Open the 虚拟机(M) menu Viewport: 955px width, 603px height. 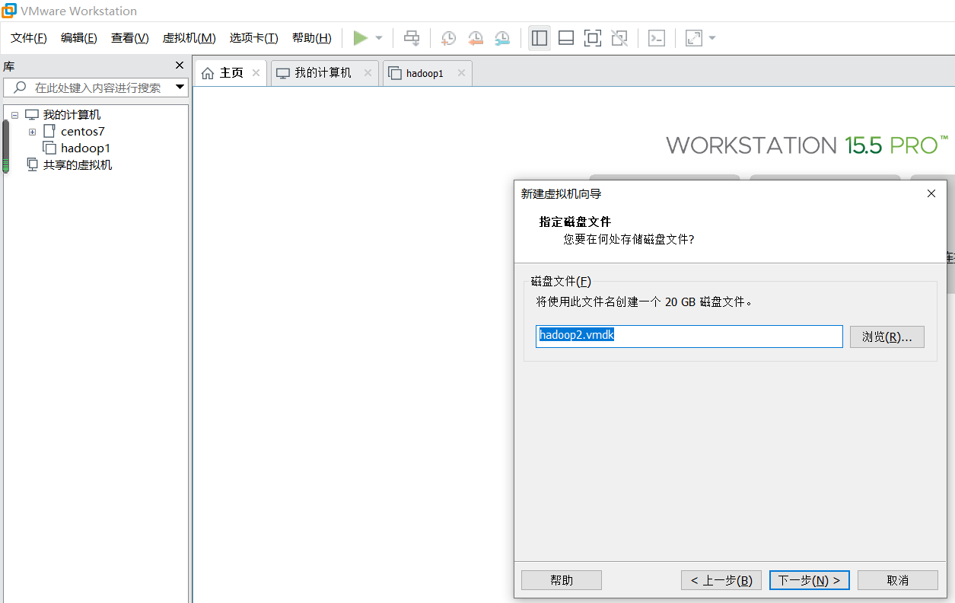point(189,38)
